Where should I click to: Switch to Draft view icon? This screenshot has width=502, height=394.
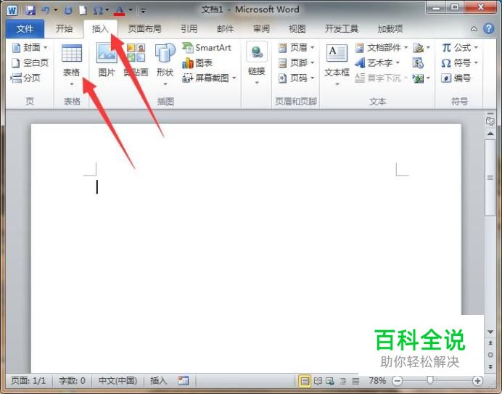[x=355, y=381]
